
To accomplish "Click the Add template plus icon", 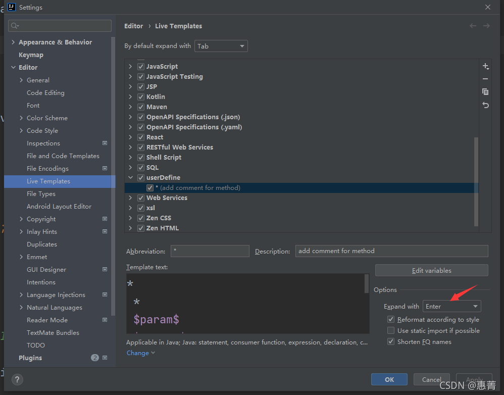I will coord(485,66).
